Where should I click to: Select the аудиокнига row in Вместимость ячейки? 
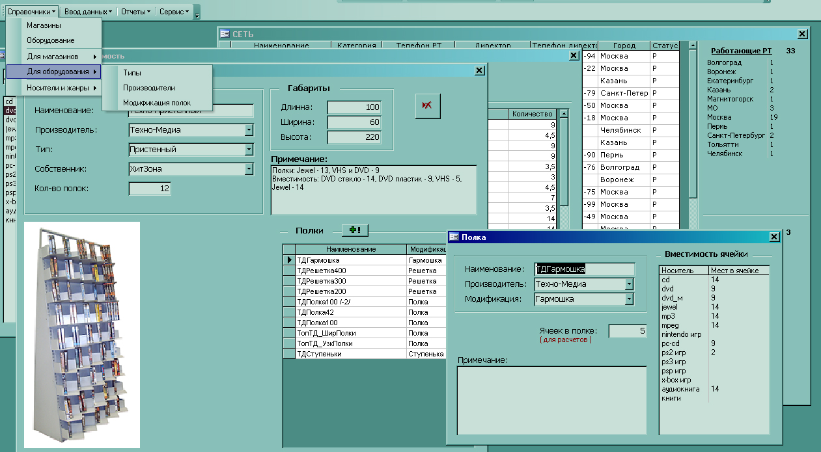pos(714,388)
